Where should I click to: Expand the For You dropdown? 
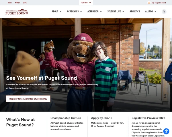click(86, 3)
